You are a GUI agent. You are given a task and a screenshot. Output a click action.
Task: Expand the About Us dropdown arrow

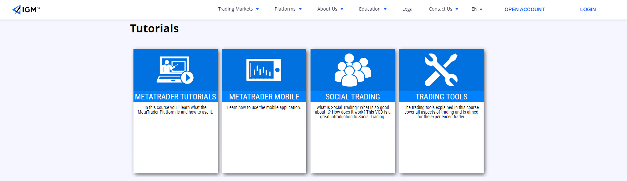pos(342,9)
